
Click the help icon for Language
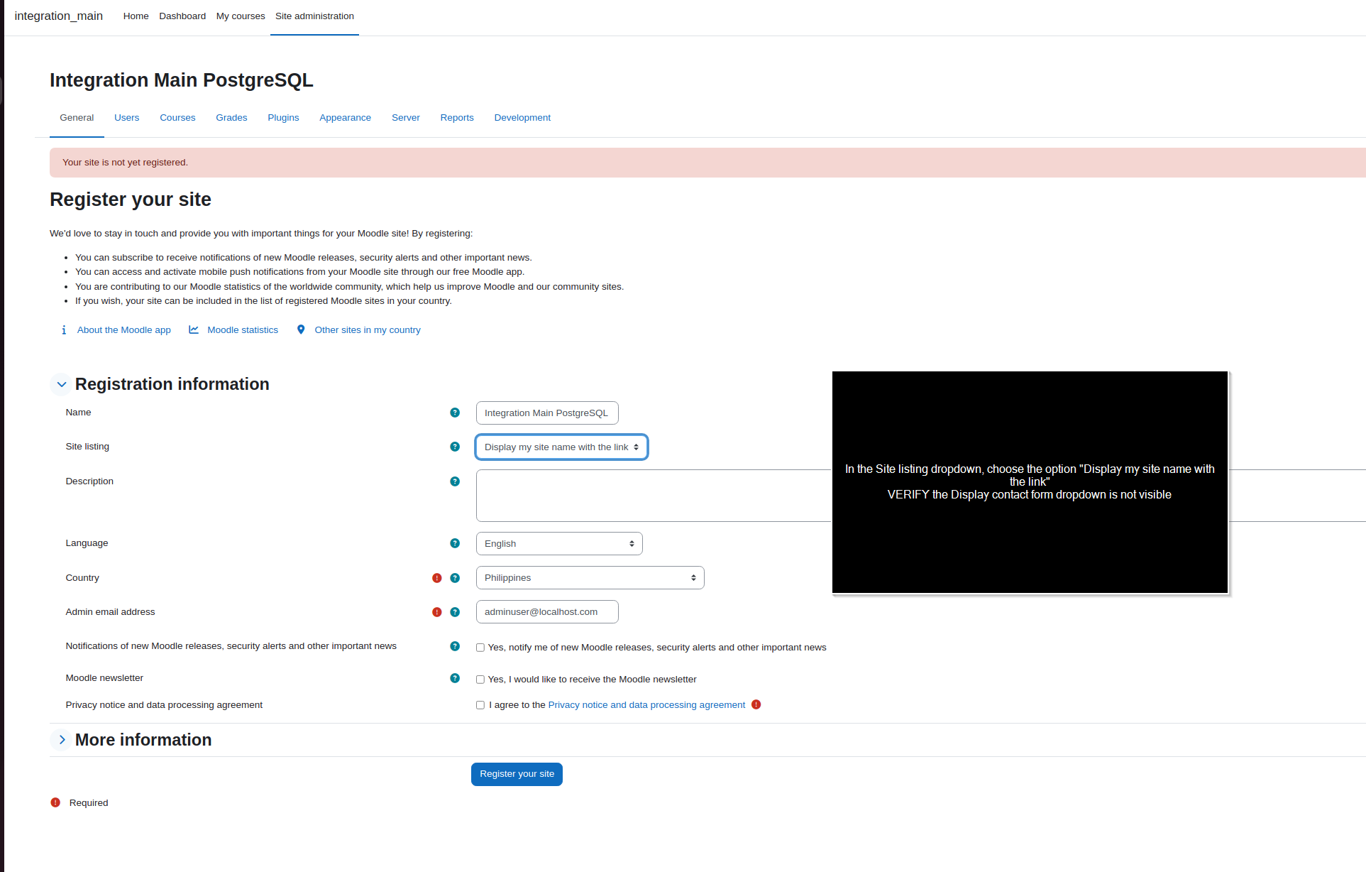(455, 543)
